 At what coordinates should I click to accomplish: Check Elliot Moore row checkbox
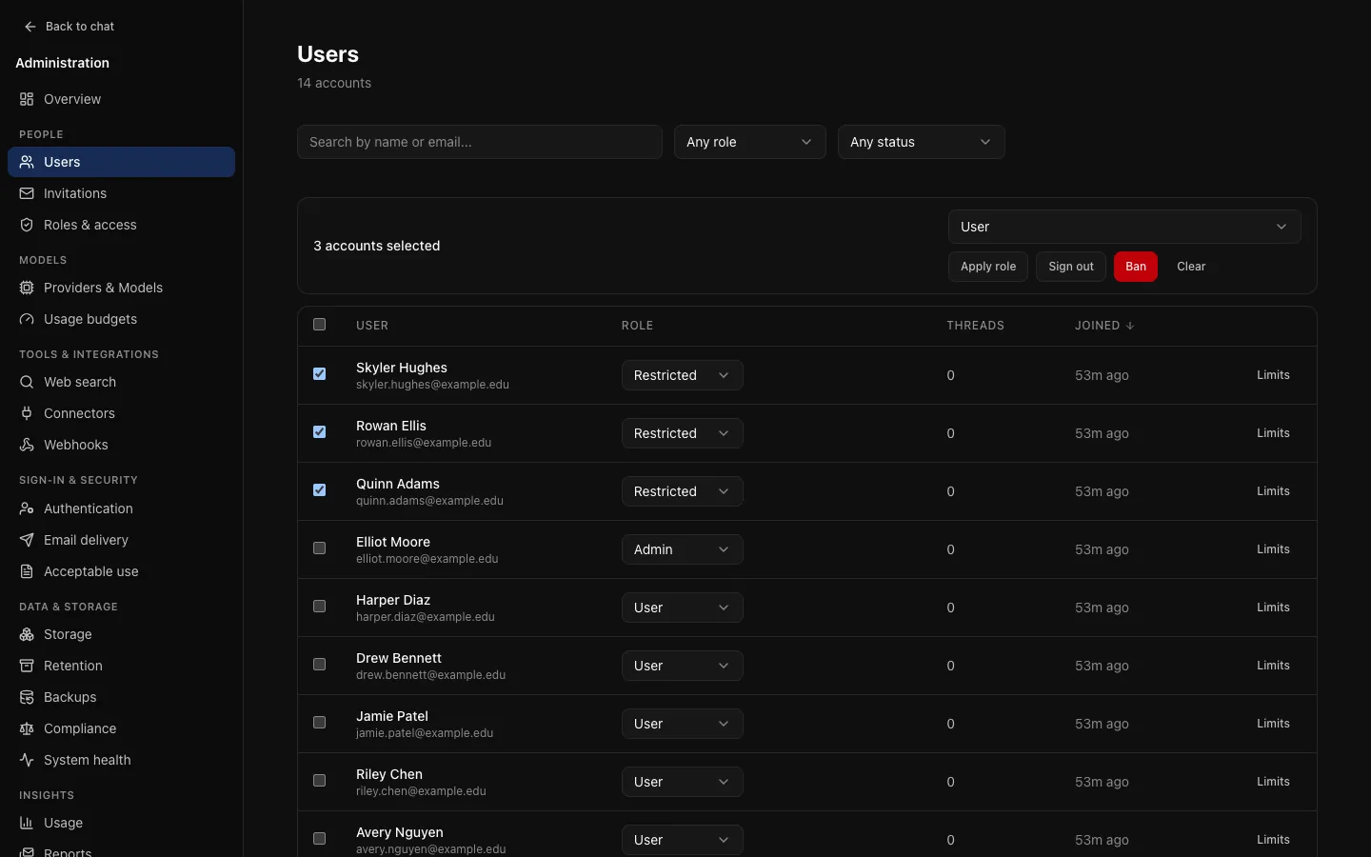320,548
